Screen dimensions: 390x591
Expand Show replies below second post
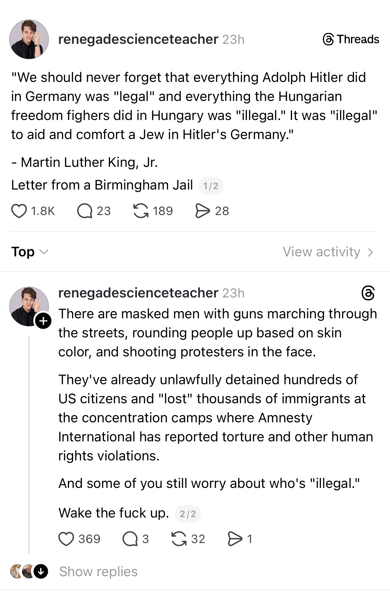pyautogui.click(x=98, y=572)
